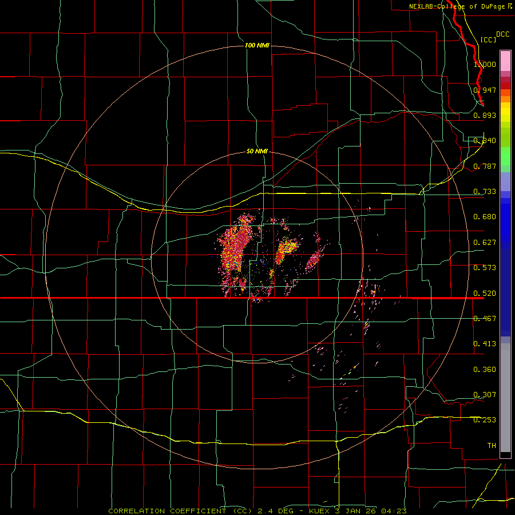
Task: Pick the large gray segment of the color bar
Action: (505, 398)
